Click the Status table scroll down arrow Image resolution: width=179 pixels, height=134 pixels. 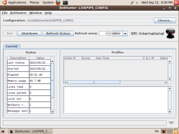click(52, 112)
